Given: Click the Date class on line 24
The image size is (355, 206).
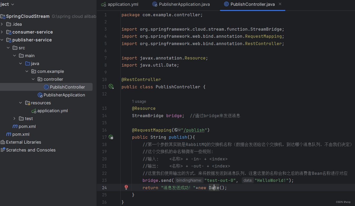Looking at the screenshot, I should coord(214,188).
